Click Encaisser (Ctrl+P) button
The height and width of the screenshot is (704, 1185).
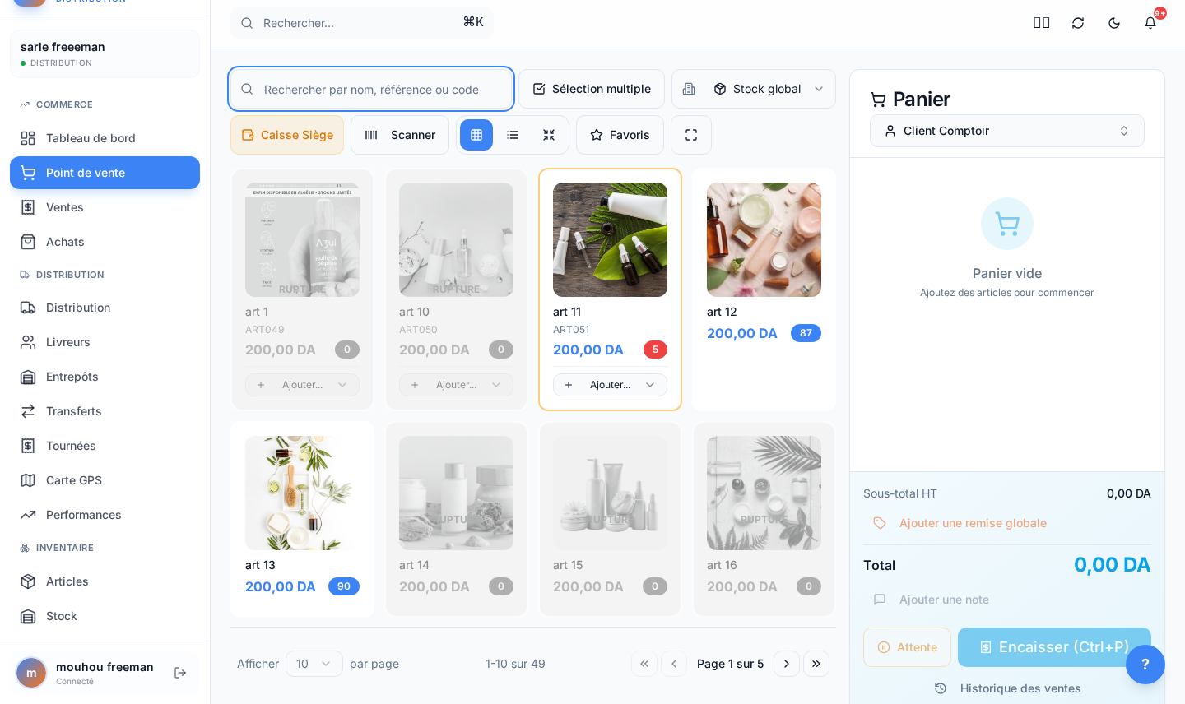[x=1054, y=647]
